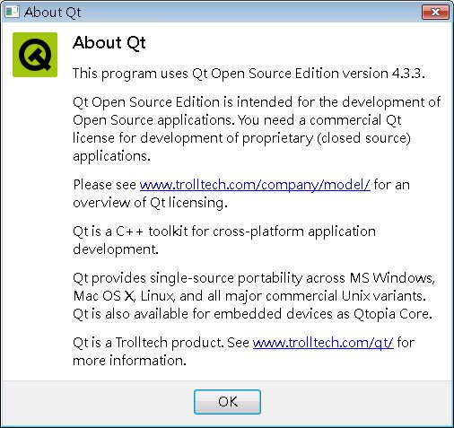Follow the www.trolltech.com/qt/ hyperlink

(323, 343)
